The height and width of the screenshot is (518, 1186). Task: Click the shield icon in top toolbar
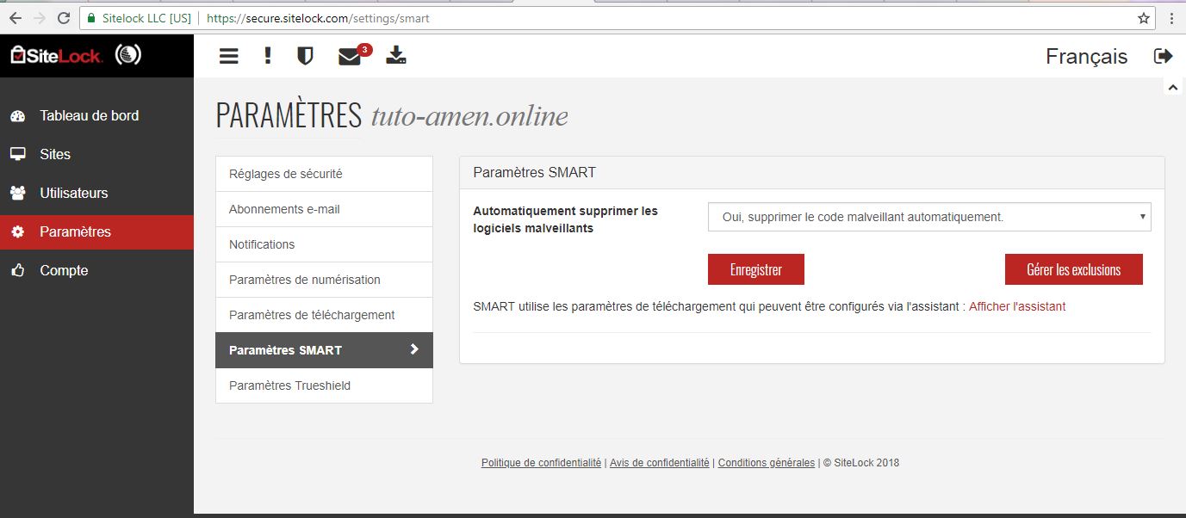pyautogui.click(x=305, y=56)
